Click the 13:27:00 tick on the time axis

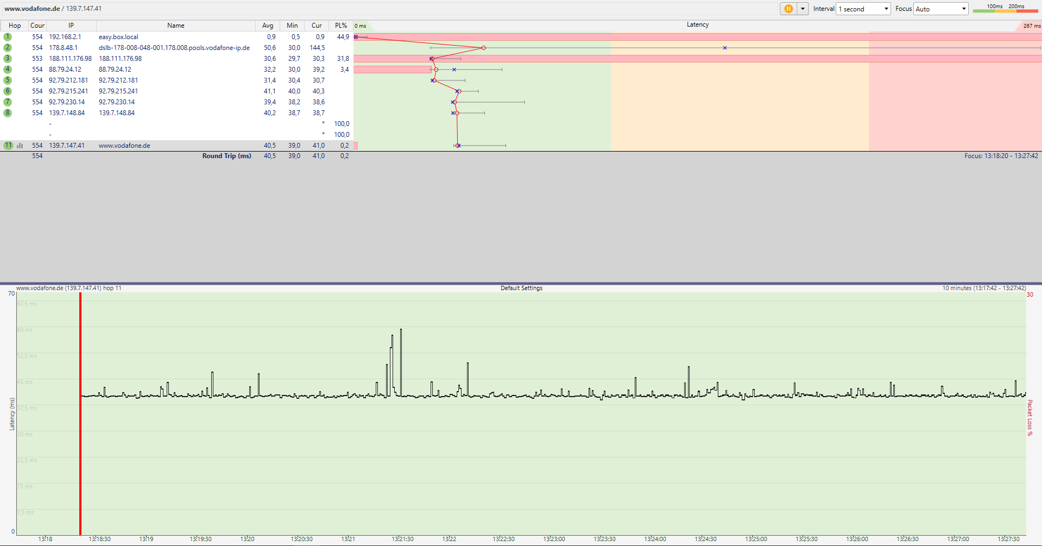[958, 539]
